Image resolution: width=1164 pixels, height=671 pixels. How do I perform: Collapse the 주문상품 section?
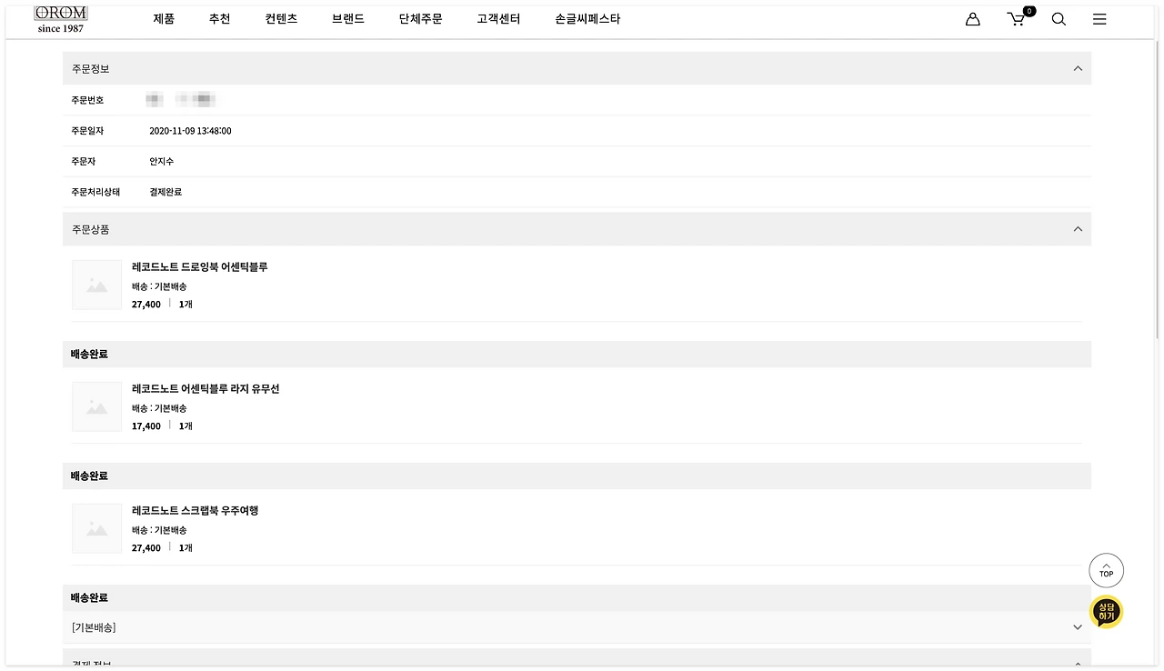[x=1078, y=229]
